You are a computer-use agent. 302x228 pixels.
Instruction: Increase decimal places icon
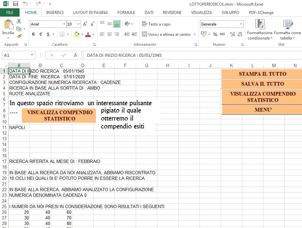click(x=232, y=34)
